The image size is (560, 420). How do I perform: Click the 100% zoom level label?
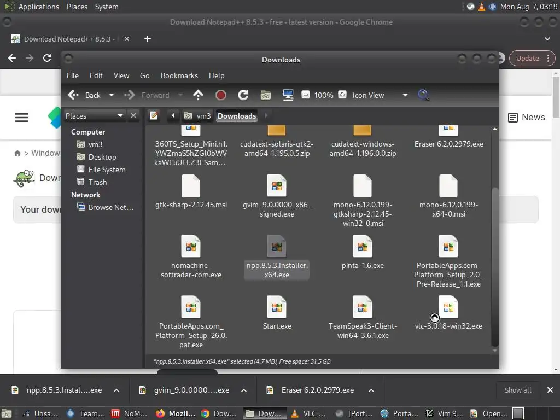click(324, 95)
